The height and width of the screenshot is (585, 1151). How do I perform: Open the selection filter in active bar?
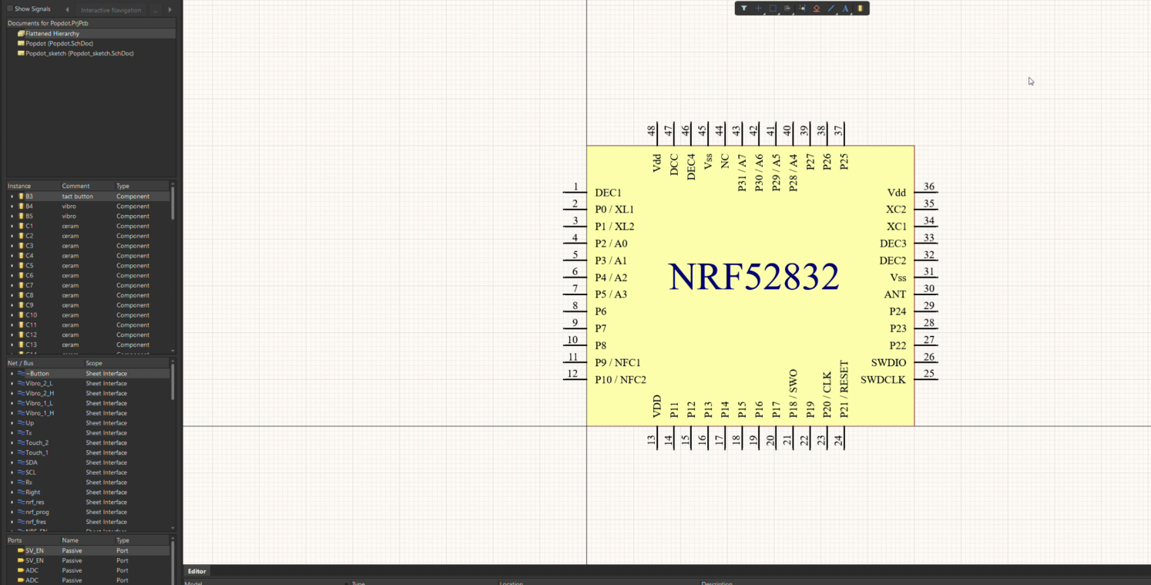tap(743, 8)
